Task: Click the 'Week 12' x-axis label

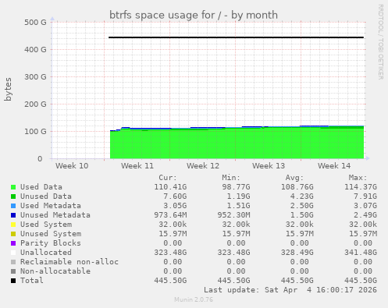Action: [x=203, y=165]
